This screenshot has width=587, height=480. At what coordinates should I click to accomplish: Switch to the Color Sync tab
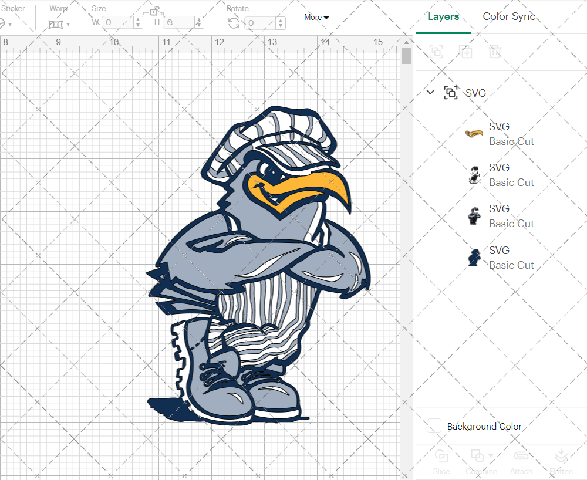point(509,16)
